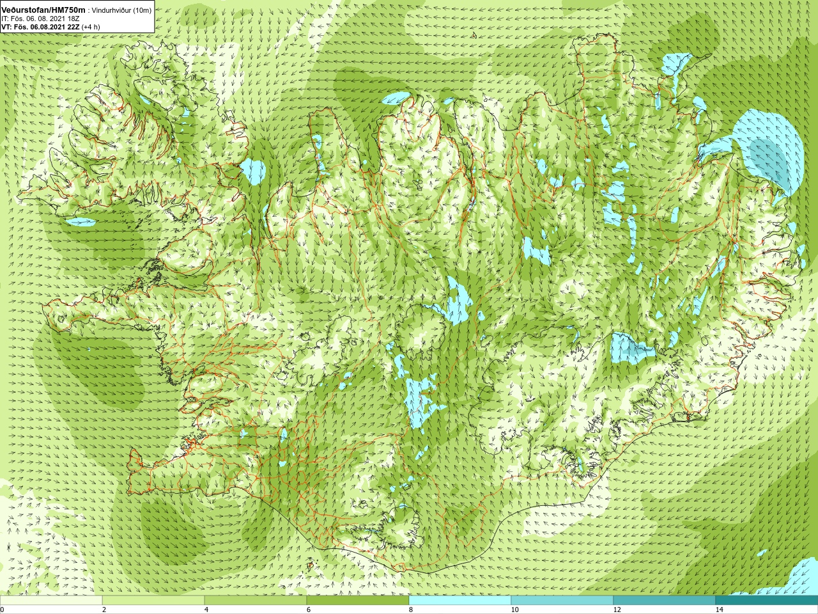Click the '2' scale label
This screenshot has height=614, width=818.
pyautogui.click(x=104, y=610)
